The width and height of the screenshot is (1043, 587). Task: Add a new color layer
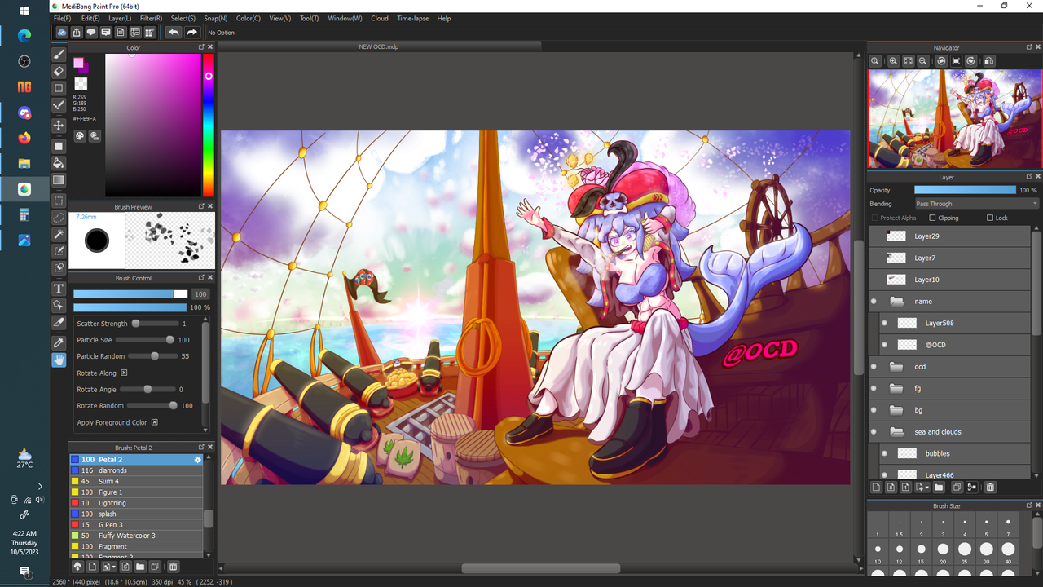click(876, 488)
